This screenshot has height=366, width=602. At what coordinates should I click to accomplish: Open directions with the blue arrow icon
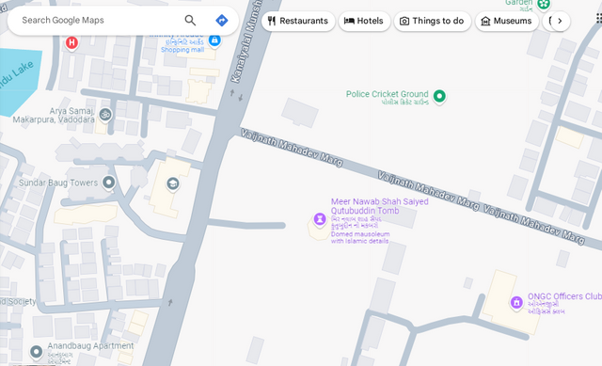click(x=222, y=21)
